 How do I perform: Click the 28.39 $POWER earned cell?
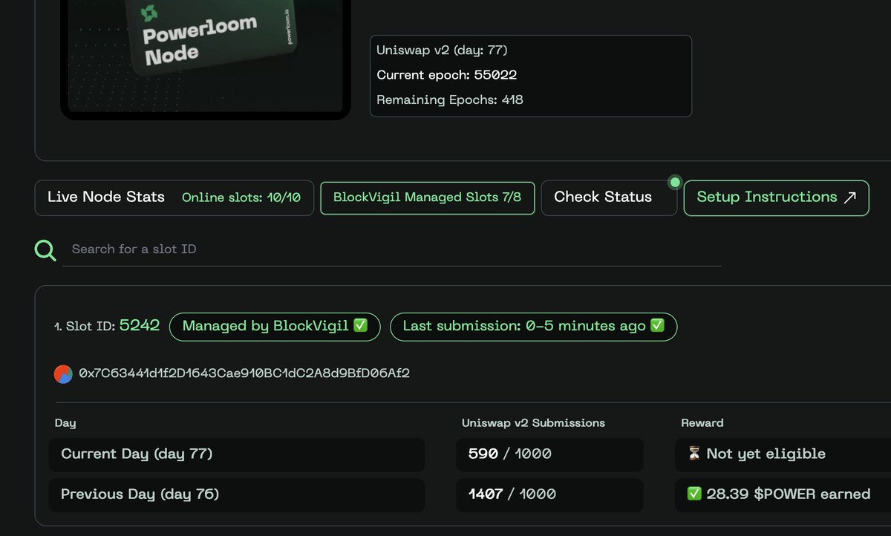[783, 494]
